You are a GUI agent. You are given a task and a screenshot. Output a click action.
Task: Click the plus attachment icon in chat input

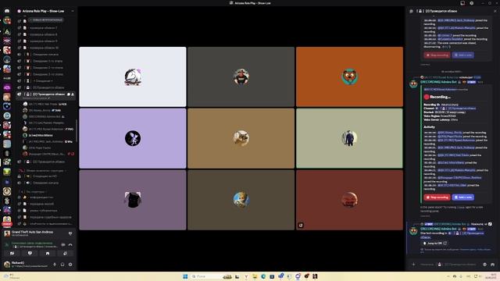413,264
